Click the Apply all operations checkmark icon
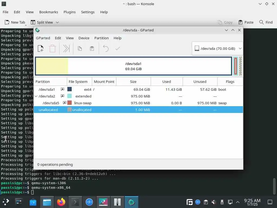The image size is (277, 208). (x=117, y=48)
